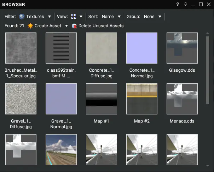Viewport: 214px width, 172px height.
Task: Select the Textures filter label
Action: 35,17
